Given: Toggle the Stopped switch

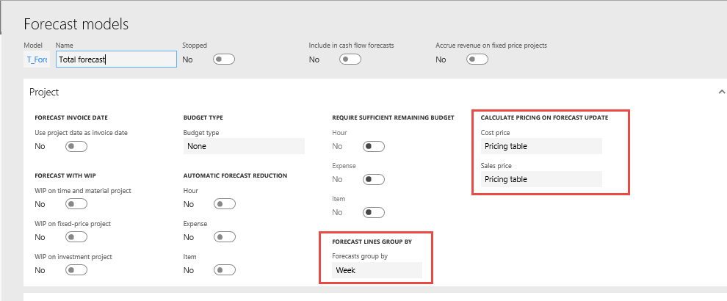Looking at the screenshot, I should click(x=223, y=59).
